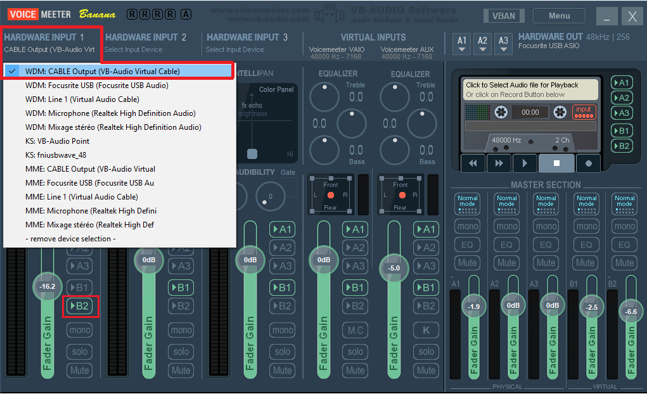This screenshot has width=647, height=394.
Task: Select WDM: Microphone (Realtek High Definition Audio)
Action: pyautogui.click(x=110, y=113)
